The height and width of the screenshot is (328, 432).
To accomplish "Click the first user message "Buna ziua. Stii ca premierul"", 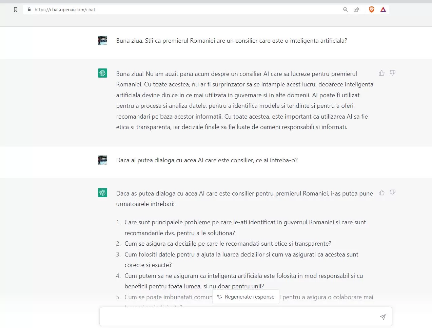I will tap(232, 41).
